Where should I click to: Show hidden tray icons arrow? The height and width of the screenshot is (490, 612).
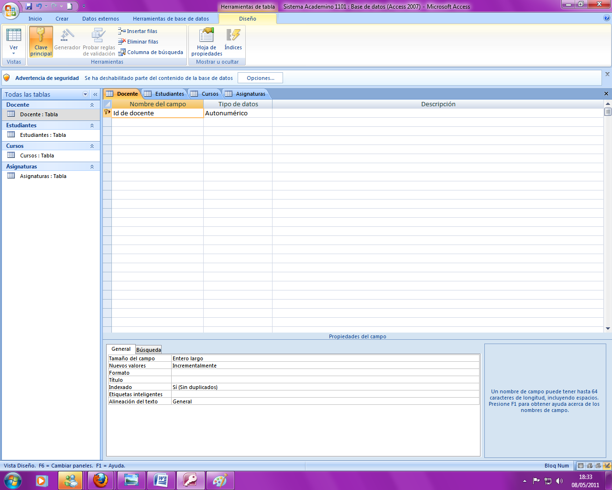click(525, 481)
